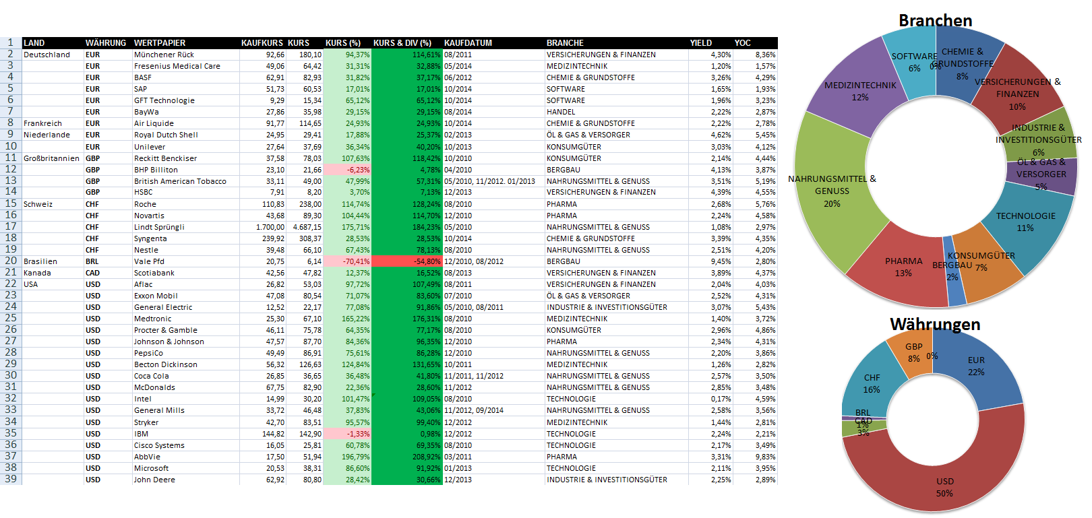The width and height of the screenshot is (1092, 518).
Task: Select the "Fresenius Medical Care" cell
Action: tap(186, 66)
